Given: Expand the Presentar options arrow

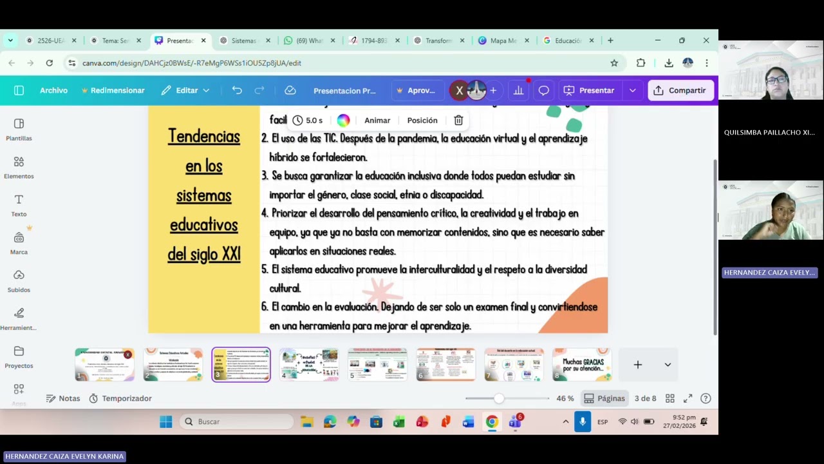Looking at the screenshot, I should point(633,90).
